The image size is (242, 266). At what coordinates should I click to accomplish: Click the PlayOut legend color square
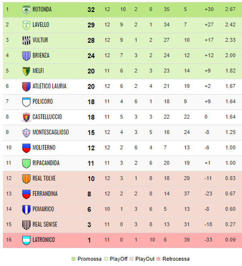tap(131, 259)
